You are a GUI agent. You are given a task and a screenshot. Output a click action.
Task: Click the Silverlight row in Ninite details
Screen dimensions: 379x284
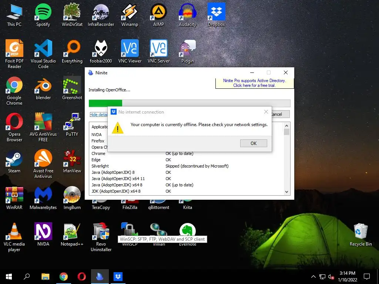point(186,166)
